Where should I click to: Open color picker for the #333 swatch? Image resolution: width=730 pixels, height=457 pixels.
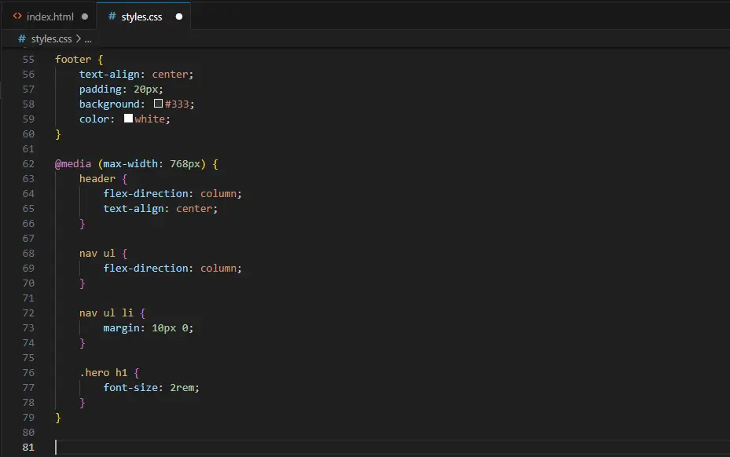point(158,104)
